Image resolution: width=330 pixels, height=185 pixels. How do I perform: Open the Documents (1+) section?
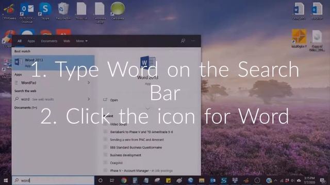coord(26,107)
